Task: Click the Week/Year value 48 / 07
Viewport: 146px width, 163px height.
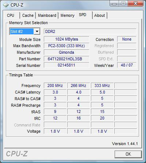Action: (127, 65)
